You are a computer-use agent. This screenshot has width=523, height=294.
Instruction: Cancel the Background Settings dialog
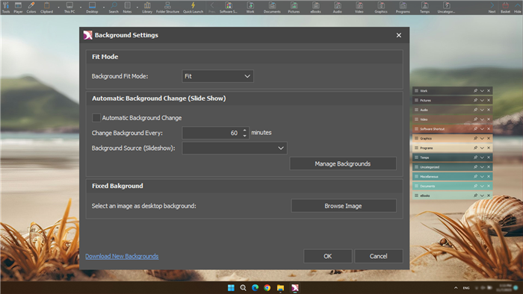pos(378,256)
